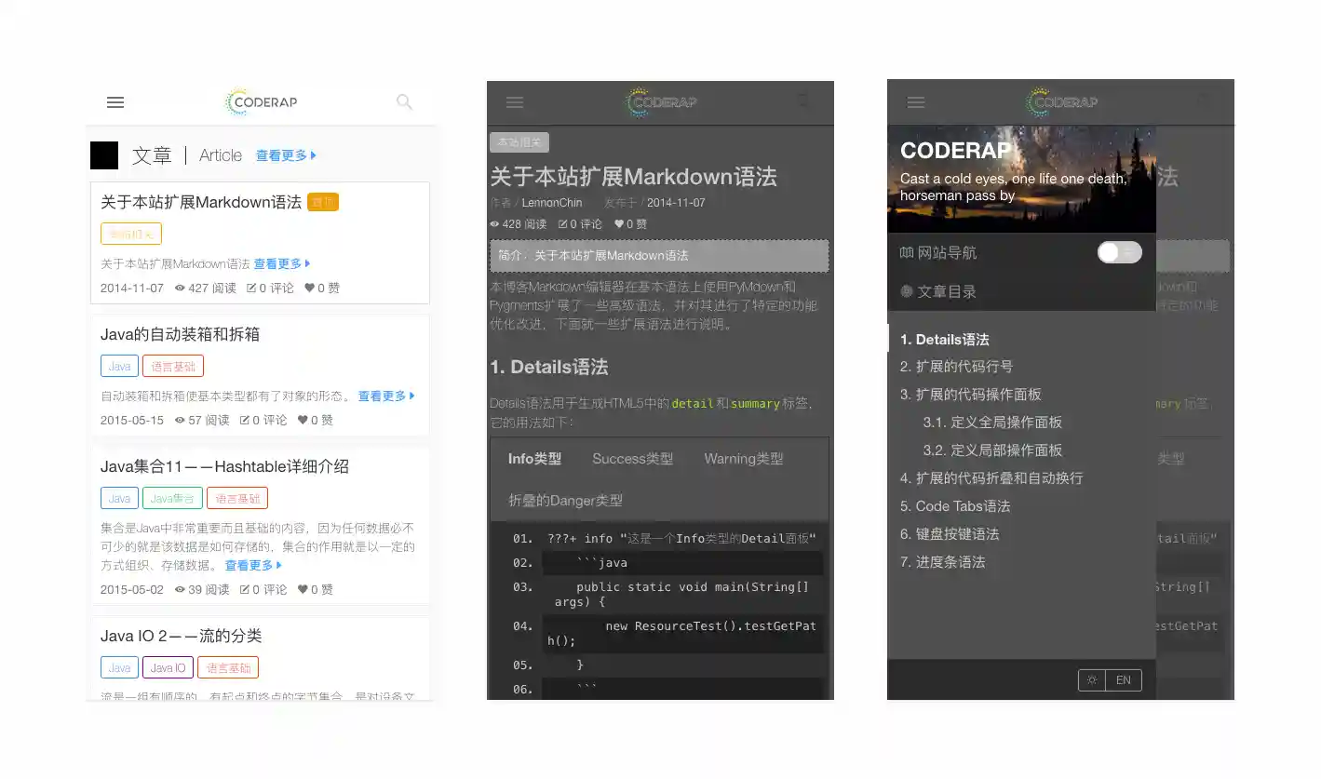Screen dimensions: 1321x779
Task: Go to 4. 扩展的代码折叠和自动换行
Action: [x=991, y=478]
